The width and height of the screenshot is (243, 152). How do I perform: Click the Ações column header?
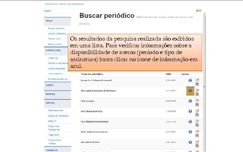pyautogui.click(x=185, y=74)
